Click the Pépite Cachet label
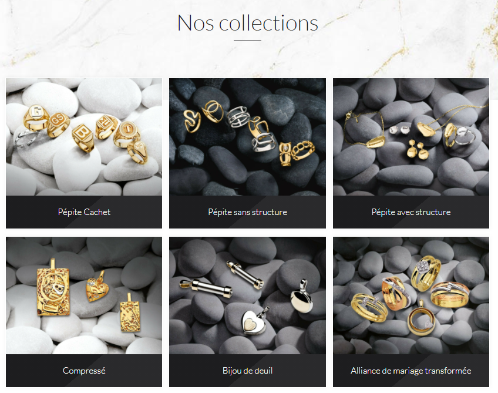This screenshot has height=393, width=498. [x=84, y=212]
